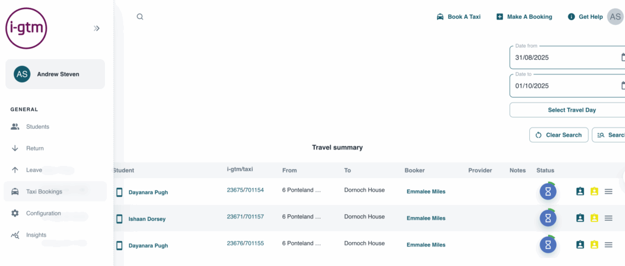
Task: Open hamburger menu for booking 23676/701155
Action: [x=609, y=245]
